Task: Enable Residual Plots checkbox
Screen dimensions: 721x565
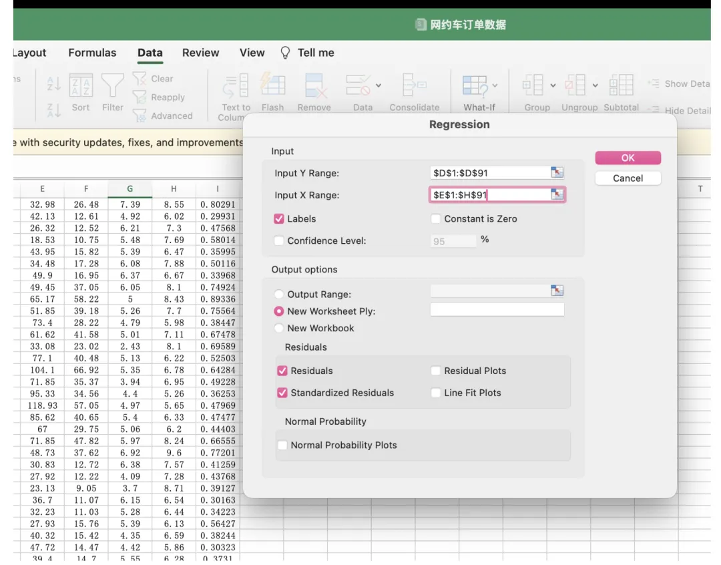Action: point(435,371)
